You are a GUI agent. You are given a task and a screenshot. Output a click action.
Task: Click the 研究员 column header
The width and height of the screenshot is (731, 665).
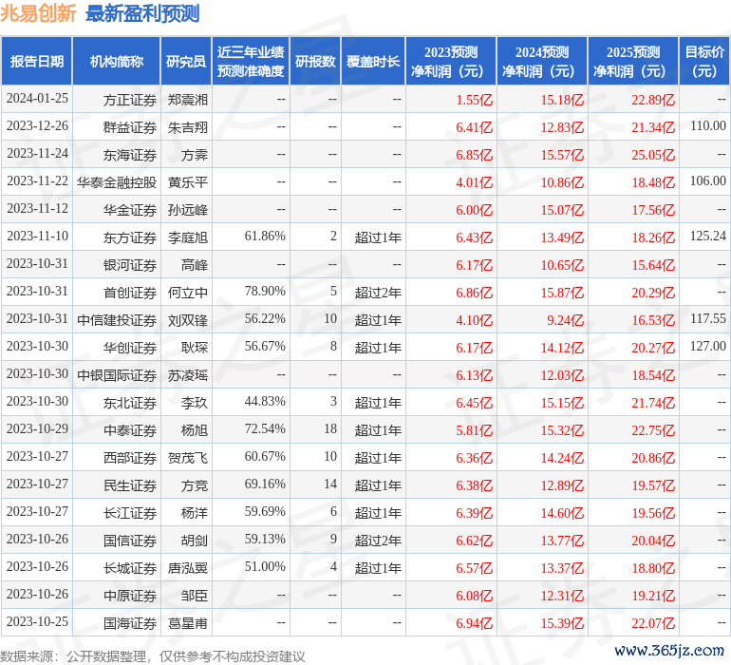[186, 61]
